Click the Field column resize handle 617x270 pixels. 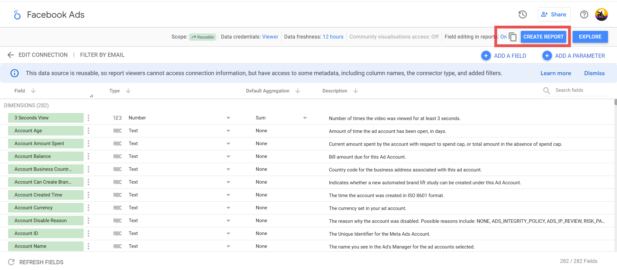point(92,96)
